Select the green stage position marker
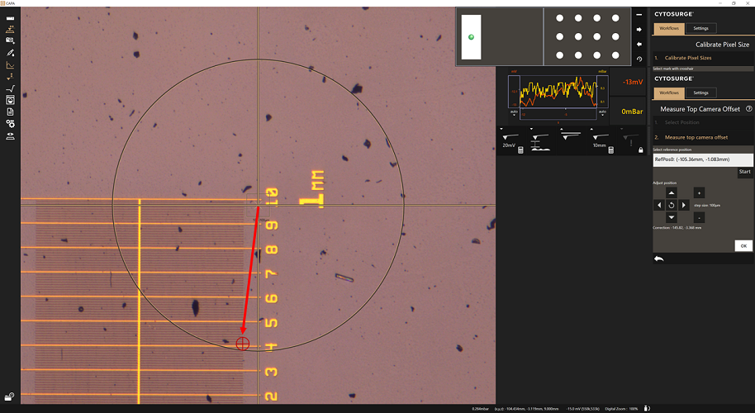The image size is (755, 413). (x=471, y=37)
